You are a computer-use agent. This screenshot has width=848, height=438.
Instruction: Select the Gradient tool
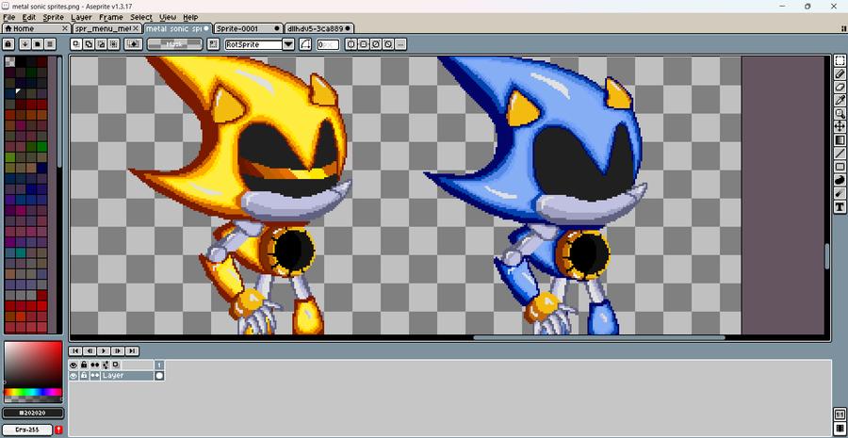(x=840, y=140)
